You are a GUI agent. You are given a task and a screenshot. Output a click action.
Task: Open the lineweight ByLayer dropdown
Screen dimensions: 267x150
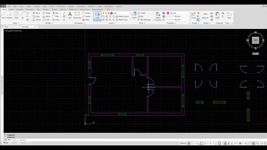[178, 16]
